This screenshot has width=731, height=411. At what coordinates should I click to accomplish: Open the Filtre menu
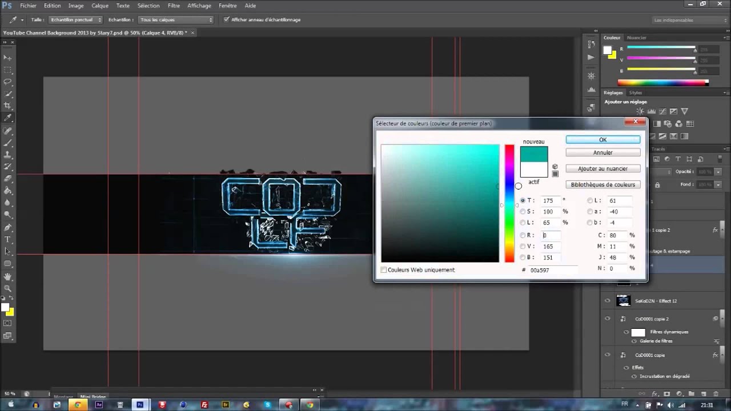174,6
